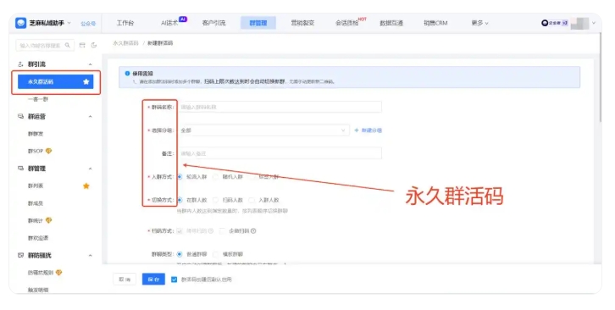Open the 会话质检 tab
Screen dimensions: 615x310
[x=347, y=23]
